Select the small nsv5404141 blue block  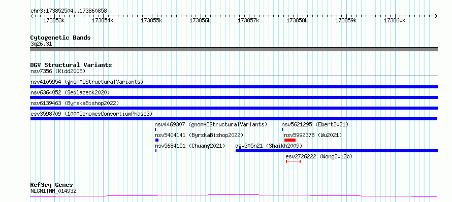[157, 140]
